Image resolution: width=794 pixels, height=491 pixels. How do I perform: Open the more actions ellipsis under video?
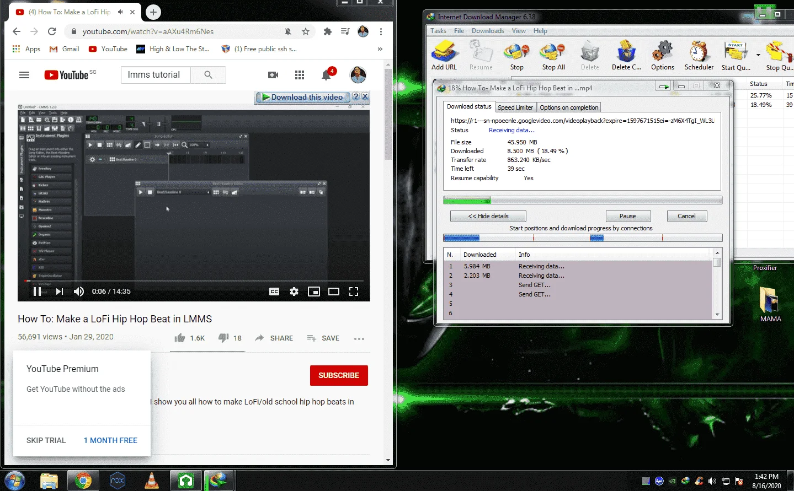(359, 338)
